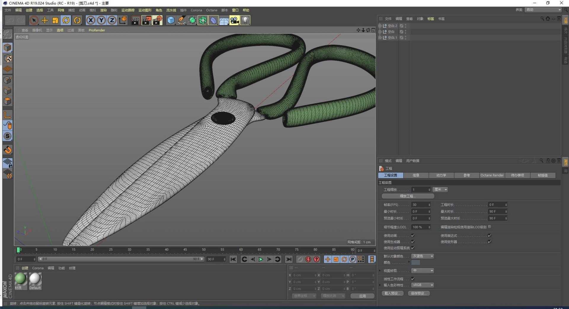Toggle the 使用运动剪辑系统 checkbox
The width and height of the screenshot is (569, 309).
pos(413,248)
